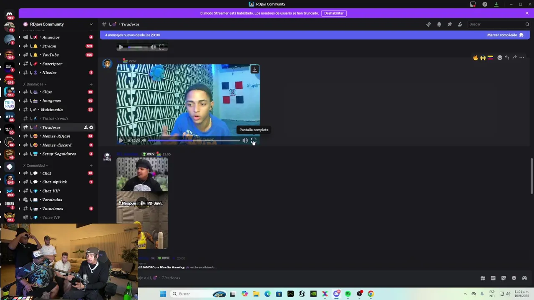Viewport: 534px width, 300px height.
Task: Download the video attachment
Action: (254, 70)
